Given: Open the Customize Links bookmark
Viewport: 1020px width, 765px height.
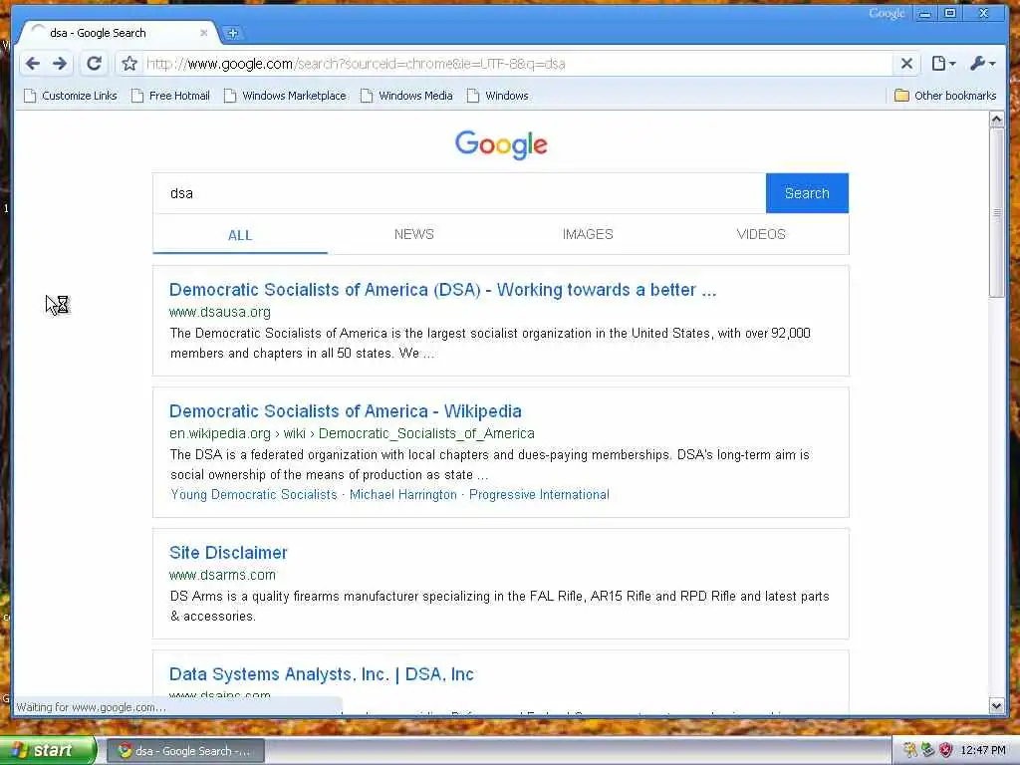Looking at the screenshot, I should [x=71, y=96].
